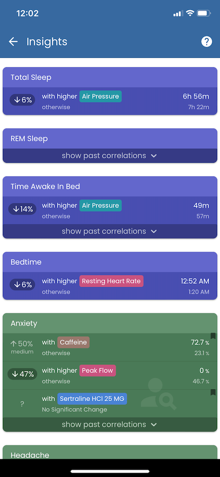Tap the bookmark icon on Sertraline row
Screen dimensions: 220x477
point(213,393)
